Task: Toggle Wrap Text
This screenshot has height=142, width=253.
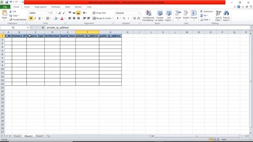Action: point(99,13)
